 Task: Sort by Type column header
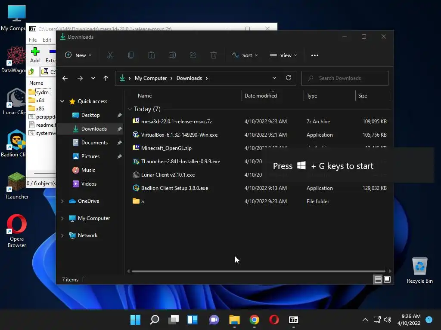coord(329,96)
